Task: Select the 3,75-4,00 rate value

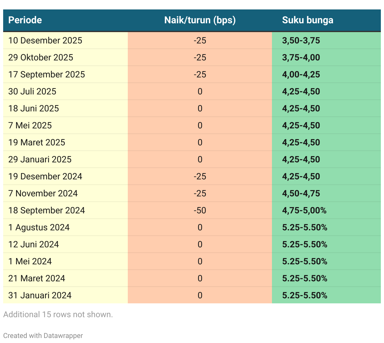Action: 301,58
